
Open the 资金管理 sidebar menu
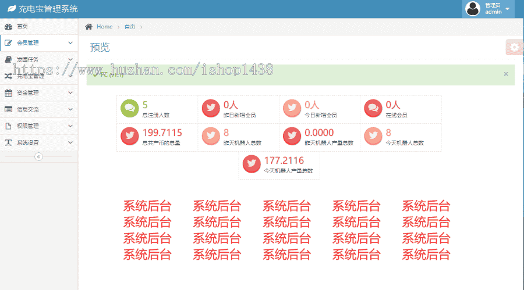(39, 93)
